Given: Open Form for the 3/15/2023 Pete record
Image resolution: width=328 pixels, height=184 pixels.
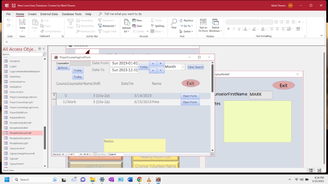Looking at the screenshot, I should 190,102.
